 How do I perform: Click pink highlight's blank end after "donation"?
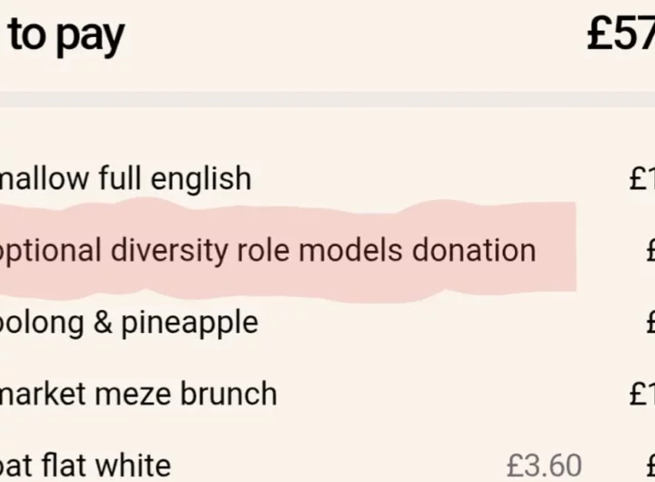557,251
